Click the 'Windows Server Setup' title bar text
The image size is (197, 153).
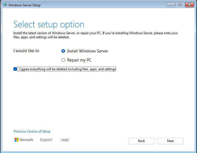(x=24, y=5)
